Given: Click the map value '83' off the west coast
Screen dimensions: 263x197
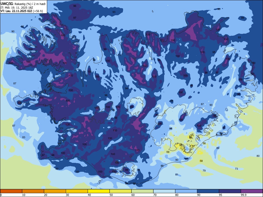Looking at the screenshot, I should point(24,137).
